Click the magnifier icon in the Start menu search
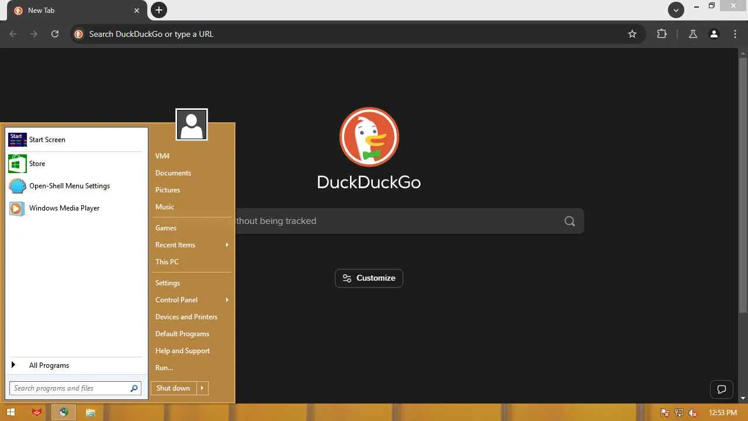Screen dimensions: 748x421 tap(134, 388)
